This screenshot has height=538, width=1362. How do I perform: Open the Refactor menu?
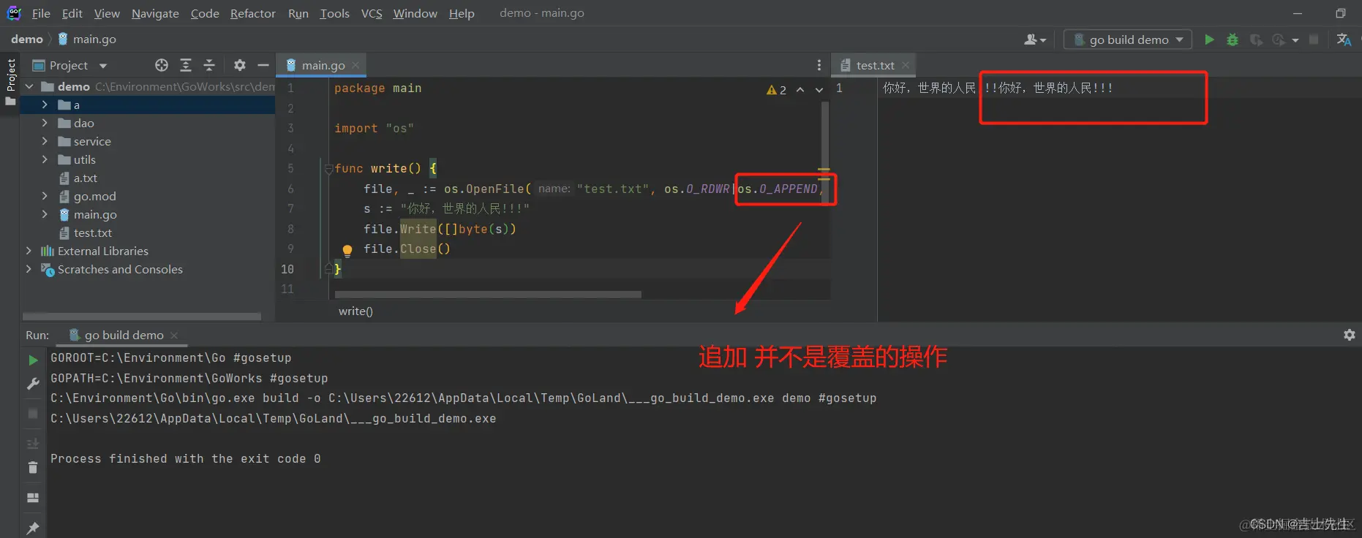[252, 13]
